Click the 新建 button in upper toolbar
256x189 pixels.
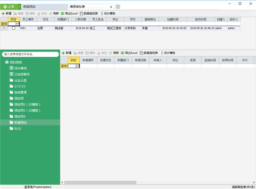click(x=6, y=13)
